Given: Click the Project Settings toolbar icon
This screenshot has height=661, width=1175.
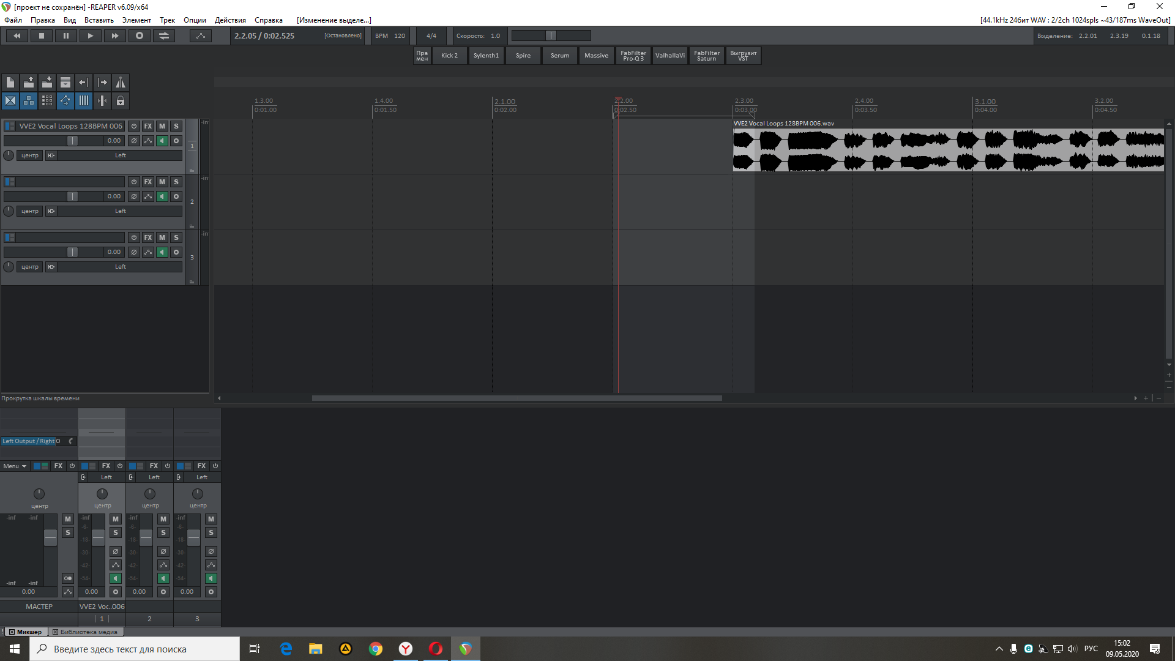Looking at the screenshot, I should [x=65, y=83].
